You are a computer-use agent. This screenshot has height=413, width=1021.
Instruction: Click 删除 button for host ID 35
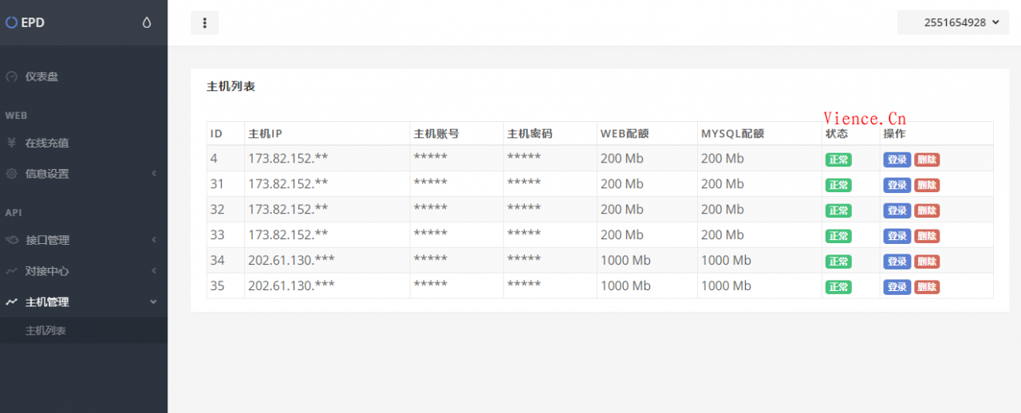[927, 287]
